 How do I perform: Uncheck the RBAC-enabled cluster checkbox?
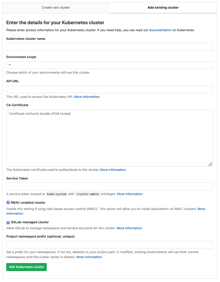click(x=8, y=203)
